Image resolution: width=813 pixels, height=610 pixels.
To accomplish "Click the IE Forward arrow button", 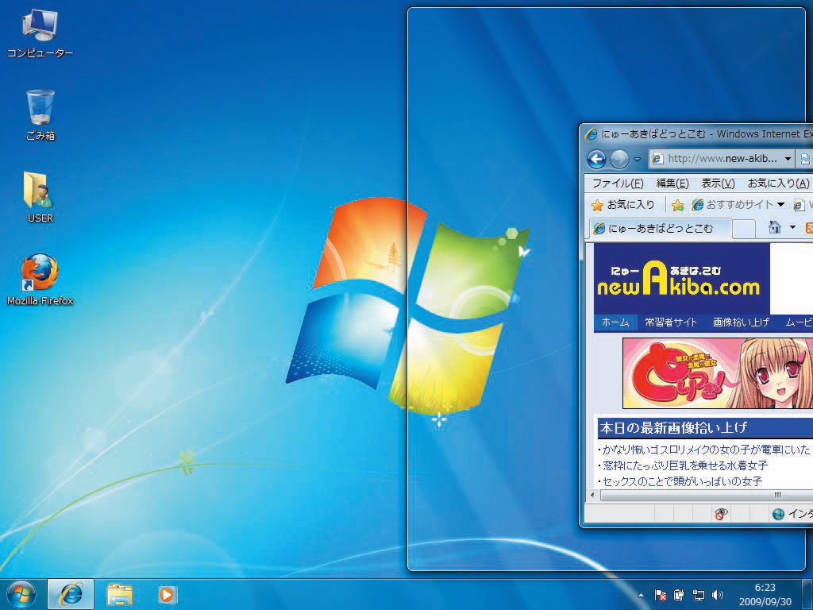I will coord(619,159).
